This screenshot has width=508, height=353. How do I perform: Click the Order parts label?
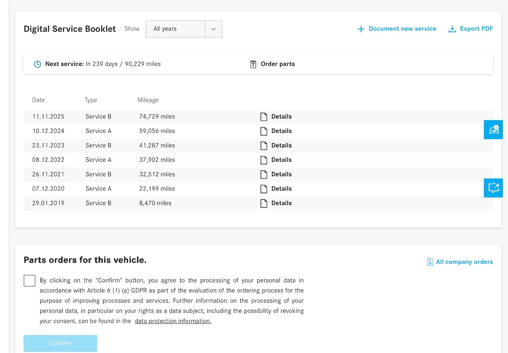coord(278,64)
